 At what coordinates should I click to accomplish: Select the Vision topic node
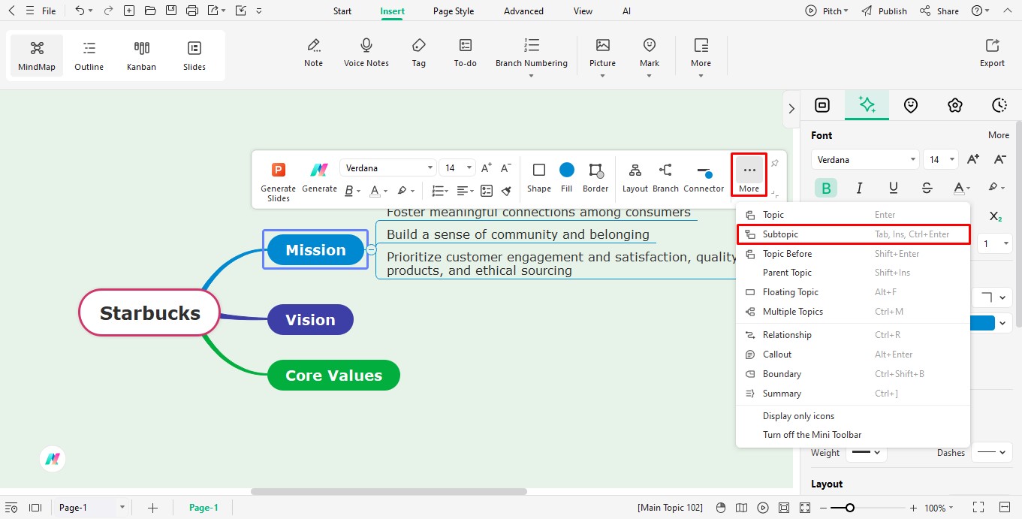pyautogui.click(x=310, y=319)
